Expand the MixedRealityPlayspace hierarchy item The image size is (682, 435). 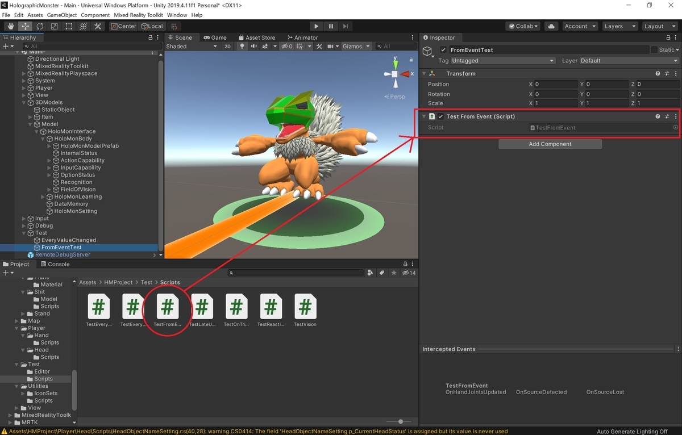point(24,74)
